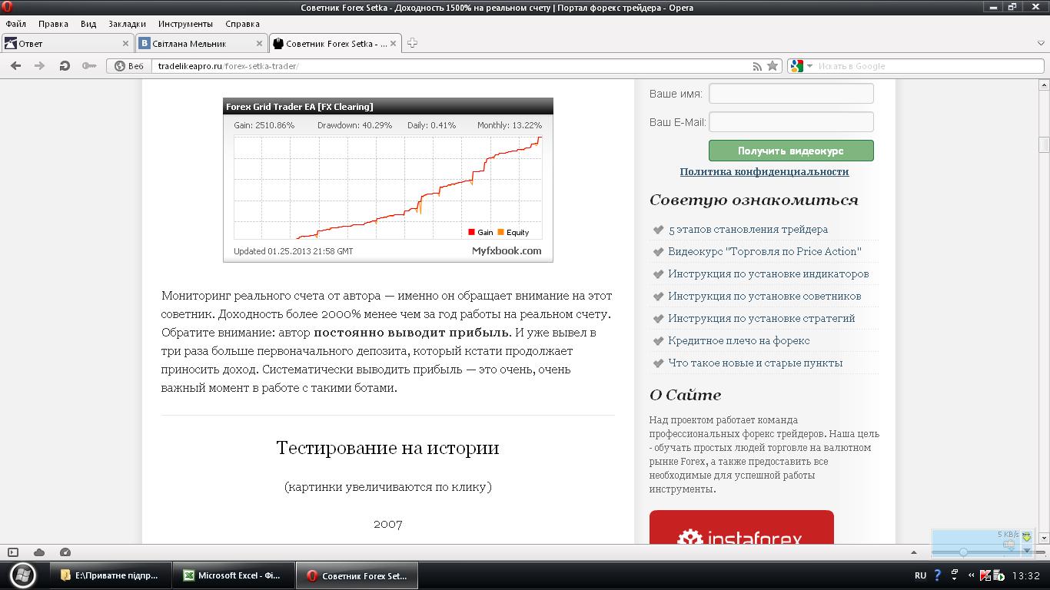Viewport: 1050px width, 590px height.
Task: Bookmark page with the star icon
Action: click(x=773, y=66)
